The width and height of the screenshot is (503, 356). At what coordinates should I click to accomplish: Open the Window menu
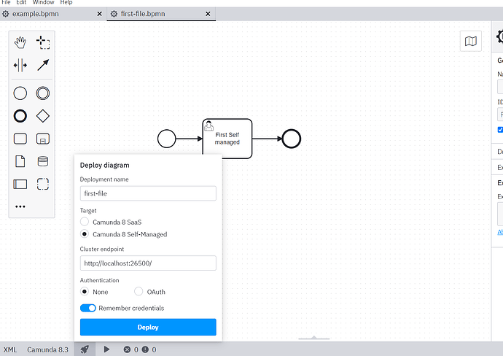[43, 2]
